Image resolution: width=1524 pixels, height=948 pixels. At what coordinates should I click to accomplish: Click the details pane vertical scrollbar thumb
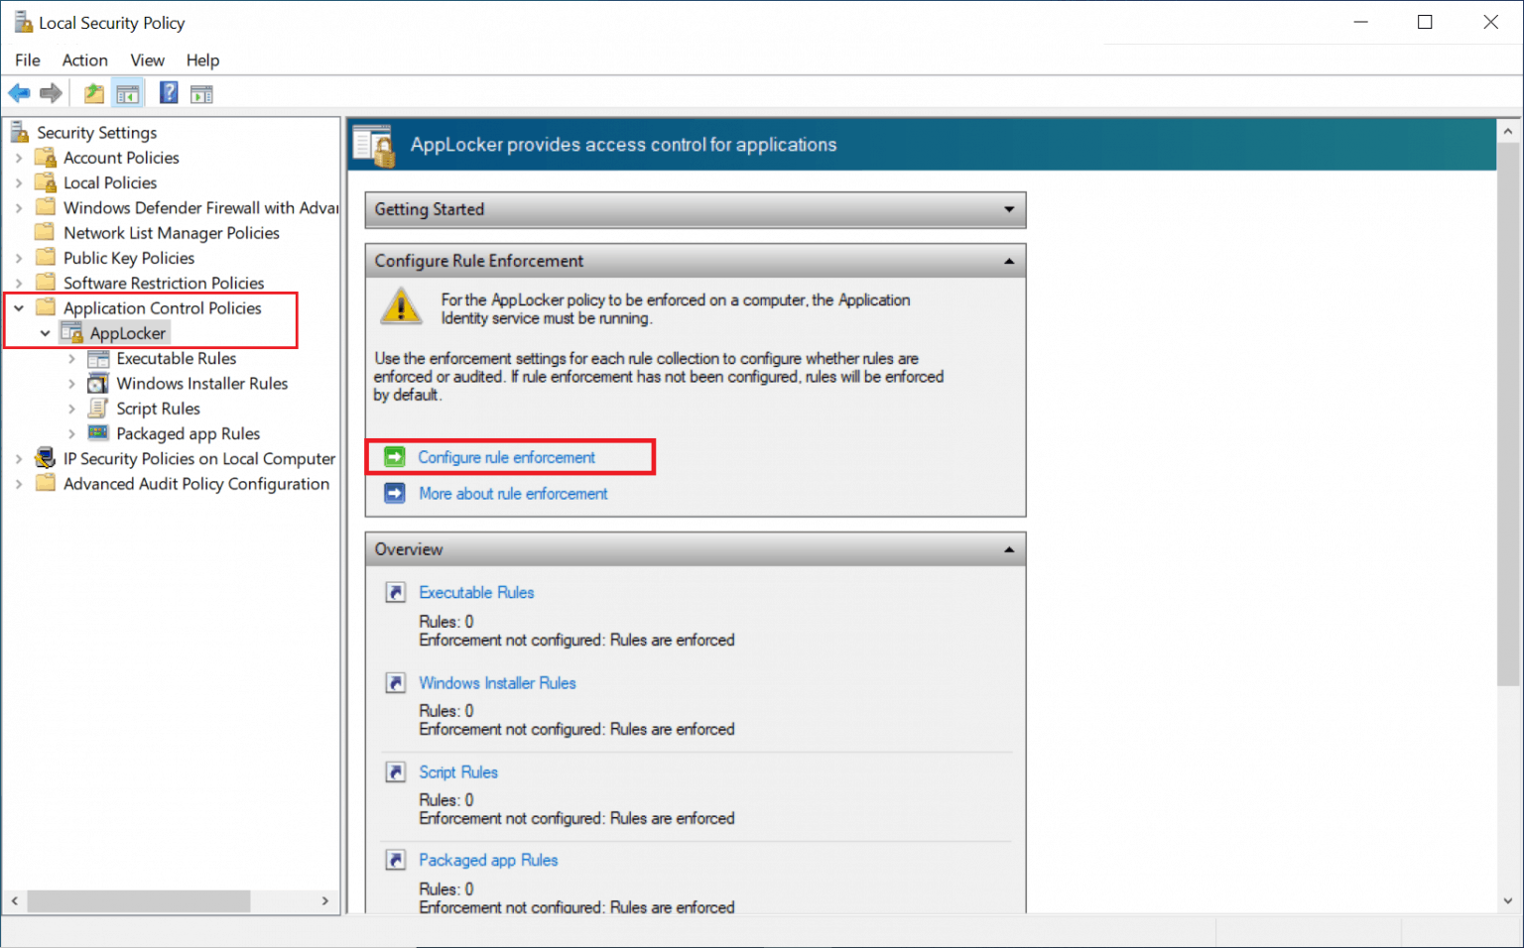tap(1508, 415)
